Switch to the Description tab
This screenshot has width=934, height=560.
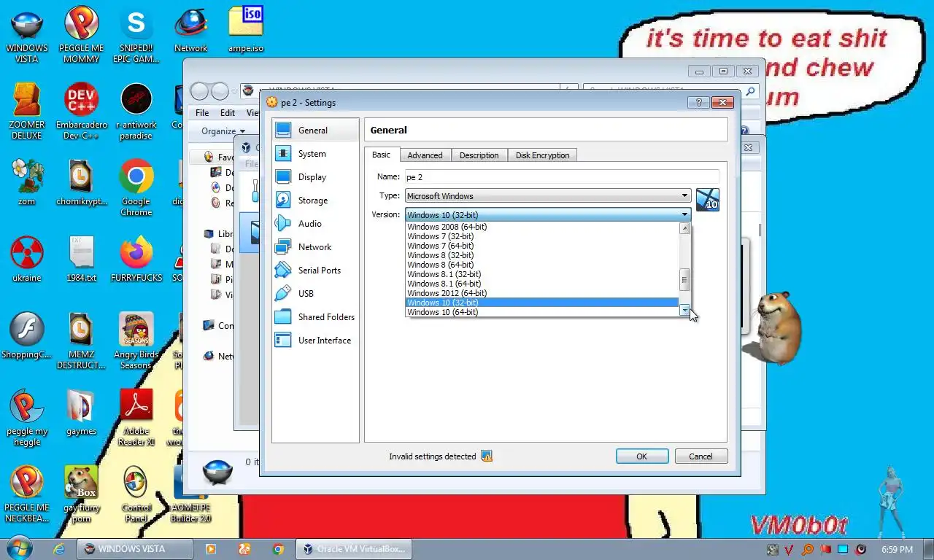tap(479, 155)
